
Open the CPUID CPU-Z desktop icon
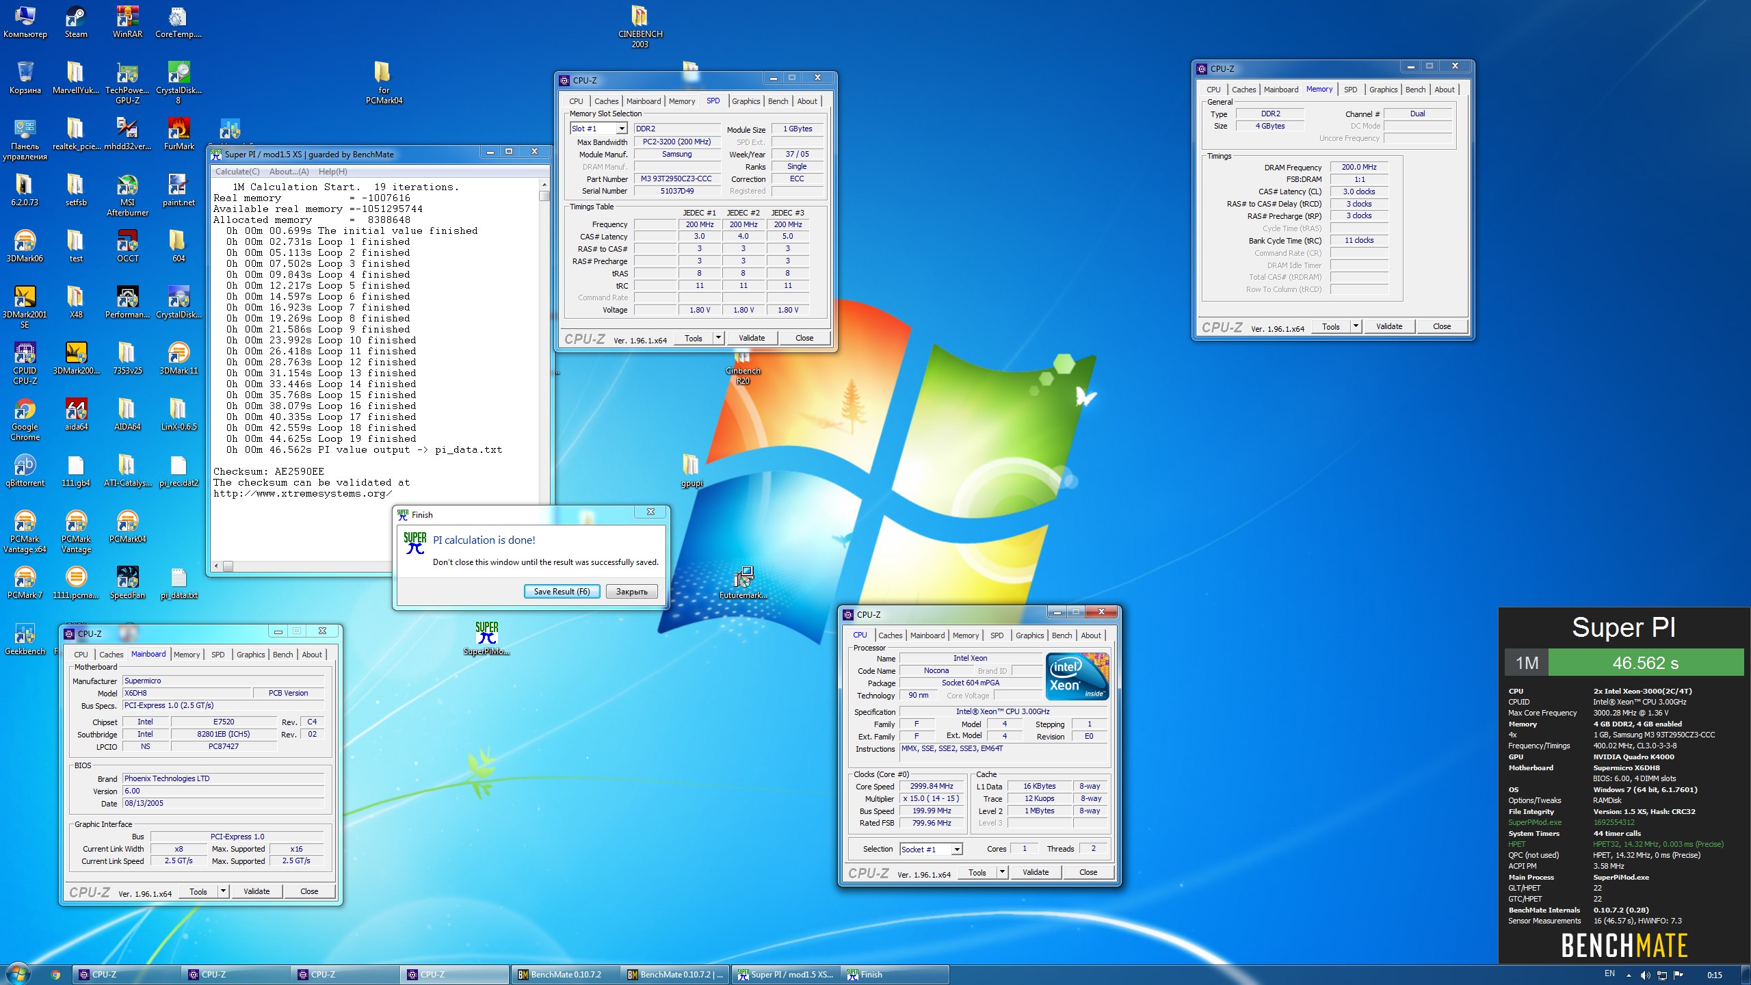click(x=25, y=364)
